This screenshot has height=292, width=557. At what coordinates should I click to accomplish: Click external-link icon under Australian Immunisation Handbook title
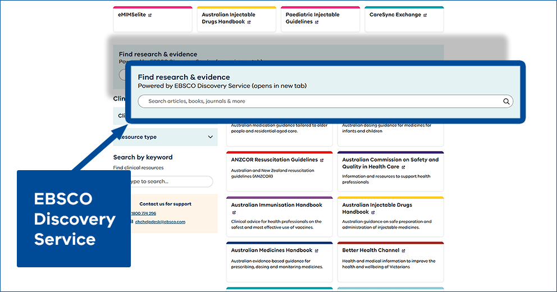coord(234,212)
